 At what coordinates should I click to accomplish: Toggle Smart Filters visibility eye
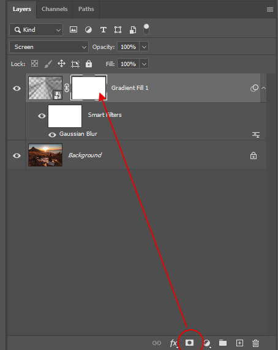42,116
